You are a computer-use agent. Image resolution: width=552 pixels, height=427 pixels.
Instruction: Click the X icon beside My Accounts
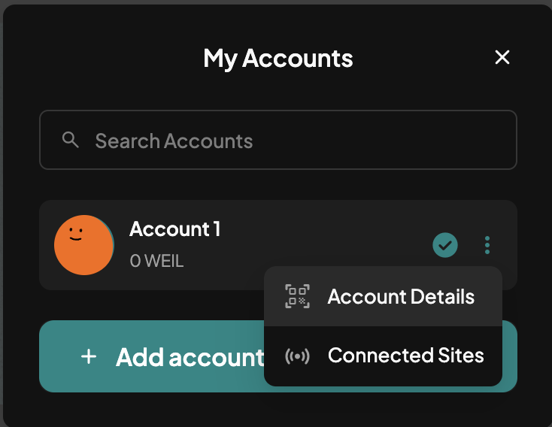(502, 57)
